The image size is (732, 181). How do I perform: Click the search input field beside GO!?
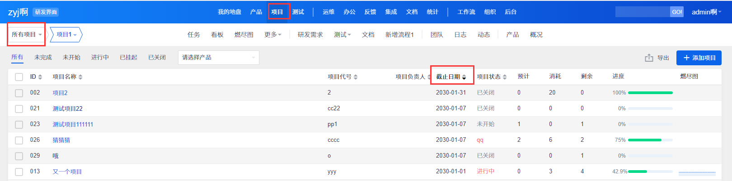pyautogui.click(x=642, y=12)
